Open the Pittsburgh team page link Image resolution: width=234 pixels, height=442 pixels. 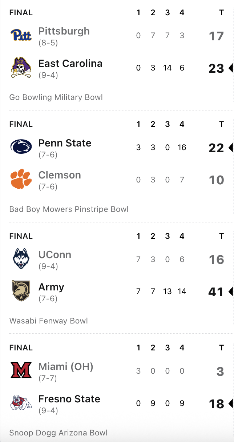(x=64, y=31)
